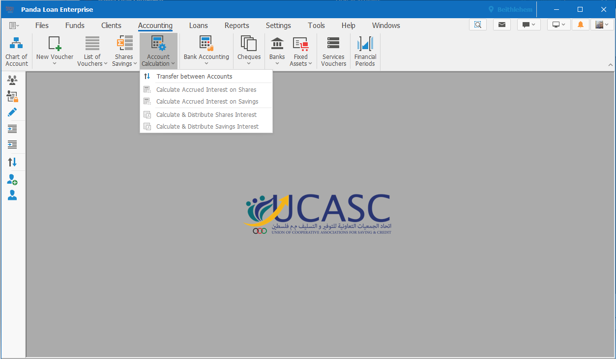Open the mail envelope icon

501,25
